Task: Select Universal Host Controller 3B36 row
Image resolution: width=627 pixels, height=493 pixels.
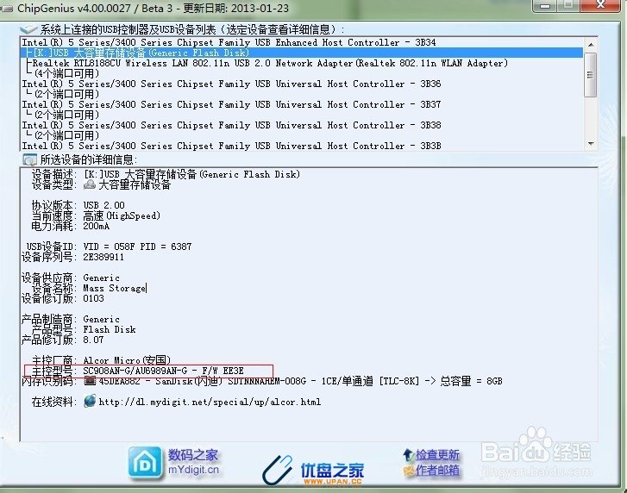Action: click(x=302, y=84)
